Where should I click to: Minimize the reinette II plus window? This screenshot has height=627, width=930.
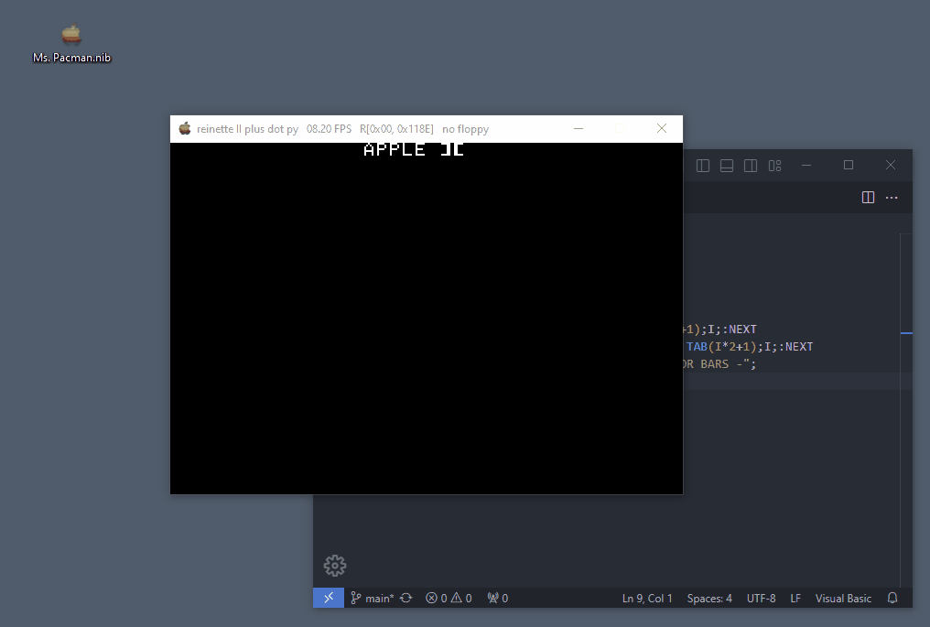coord(579,129)
